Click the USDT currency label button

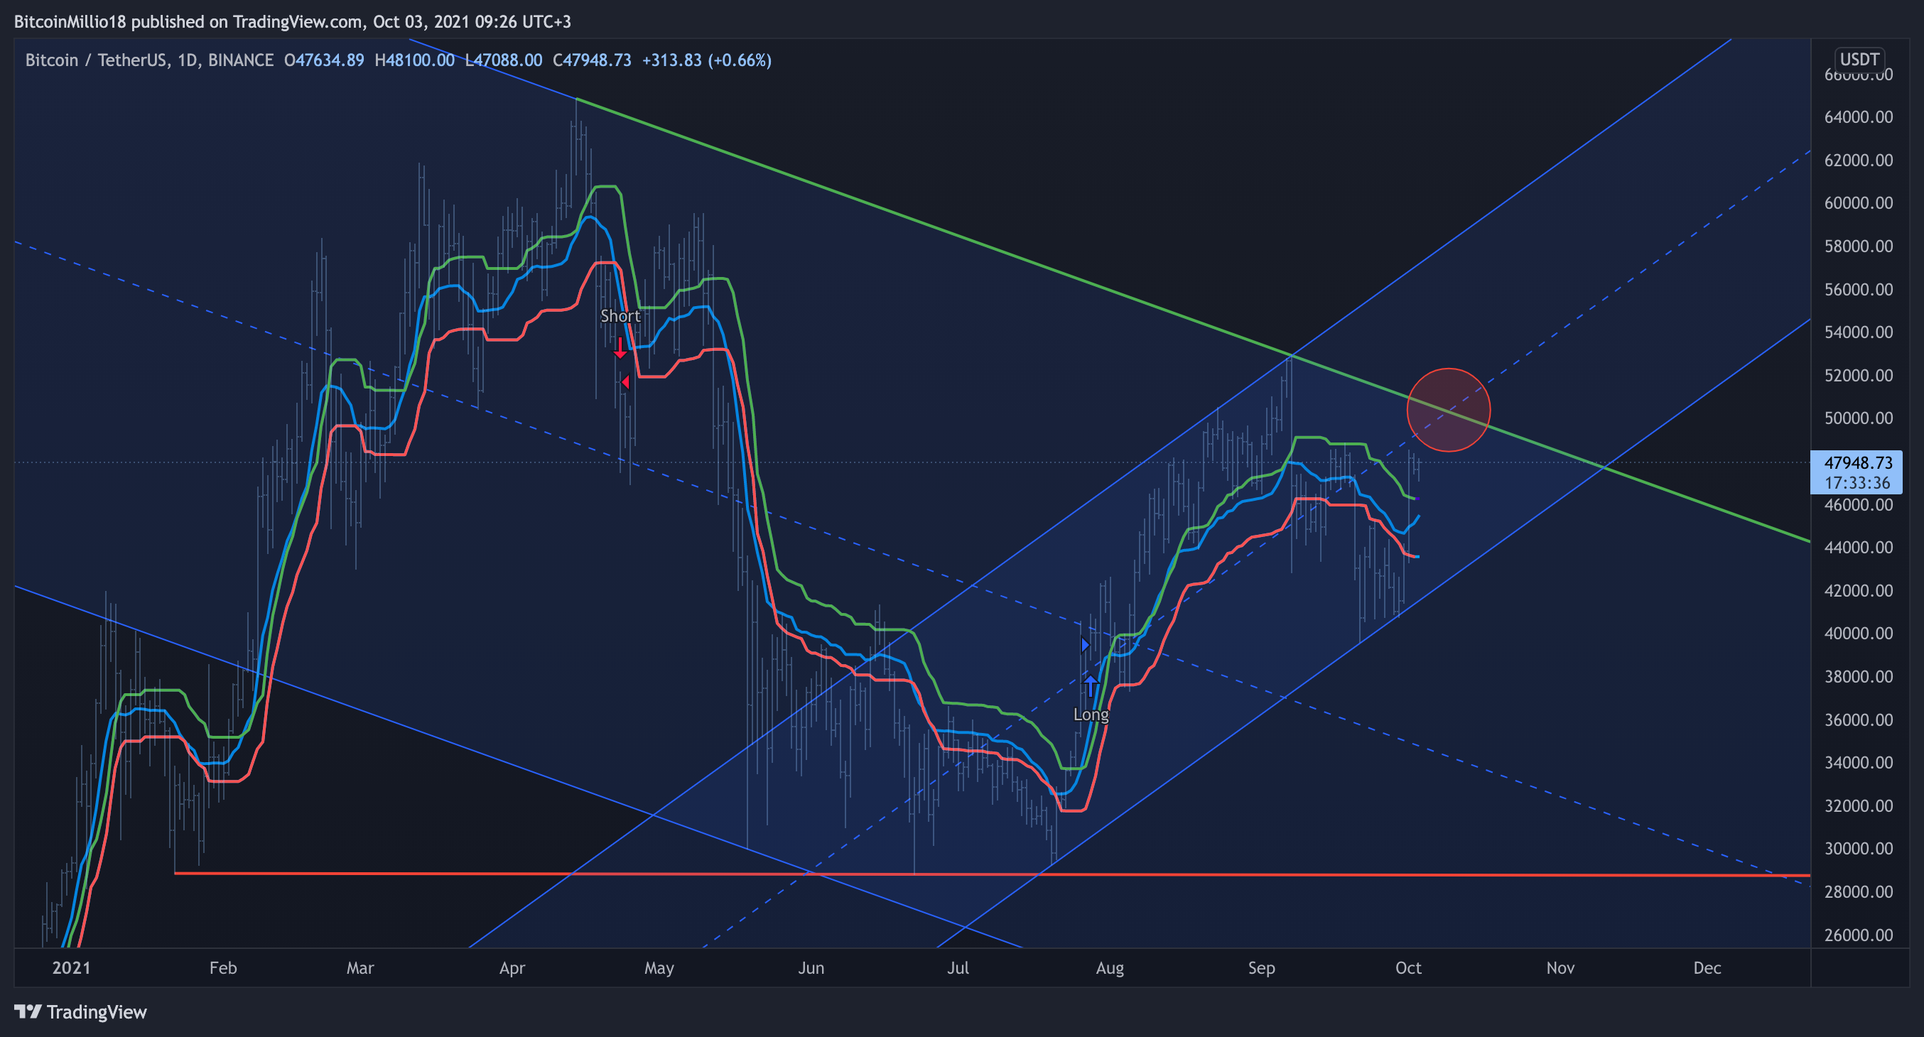coord(1859,59)
